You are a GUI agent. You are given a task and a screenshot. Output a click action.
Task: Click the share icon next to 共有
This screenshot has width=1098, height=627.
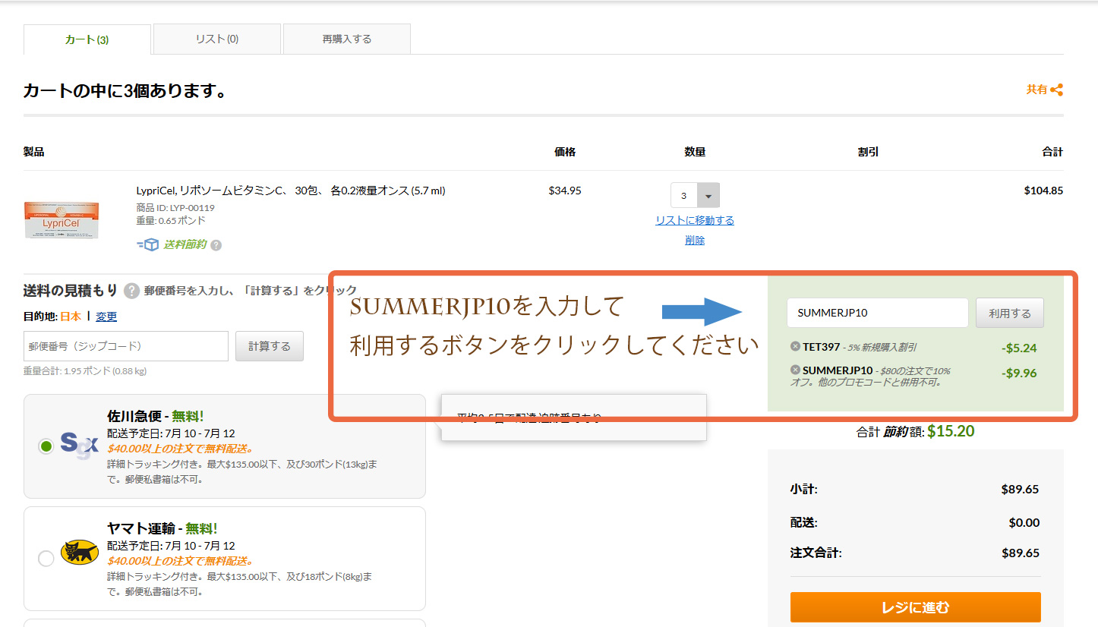[x=1056, y=90]
